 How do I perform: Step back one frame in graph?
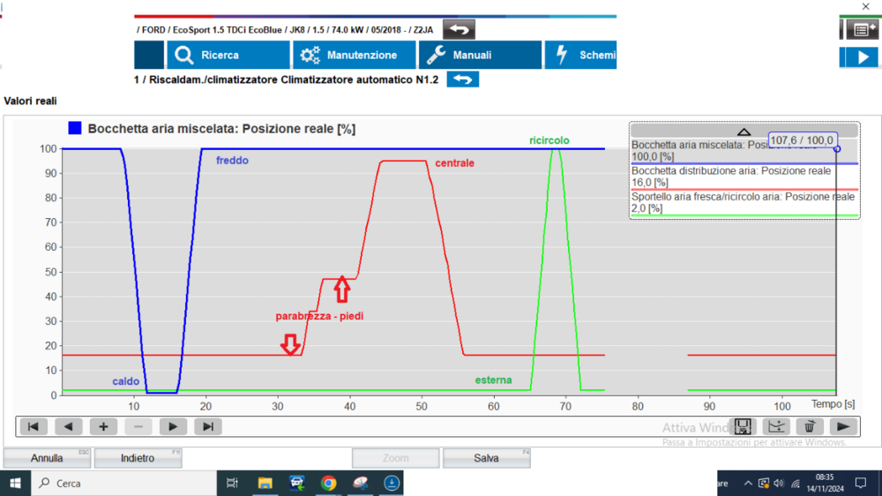click(x=69, y=426)
